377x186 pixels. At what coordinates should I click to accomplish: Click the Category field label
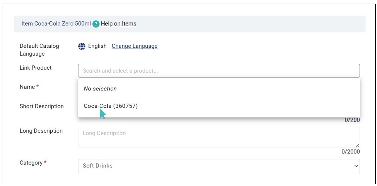[33, 163]
